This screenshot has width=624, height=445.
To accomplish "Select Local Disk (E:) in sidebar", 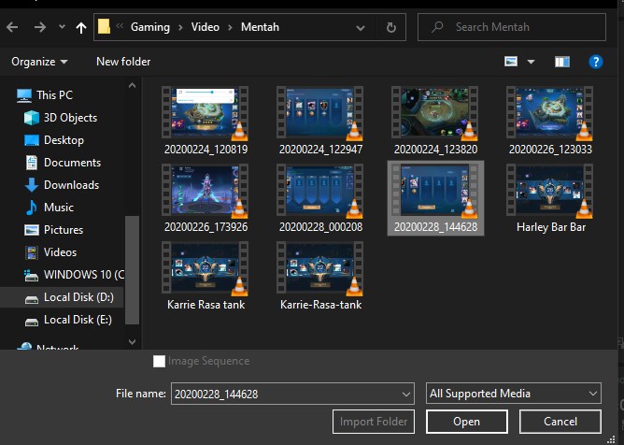I will 68,320.
